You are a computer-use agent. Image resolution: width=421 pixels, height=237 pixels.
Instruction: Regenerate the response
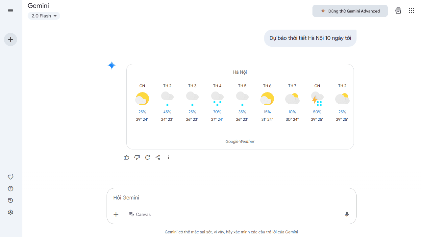tap(148, 157)
